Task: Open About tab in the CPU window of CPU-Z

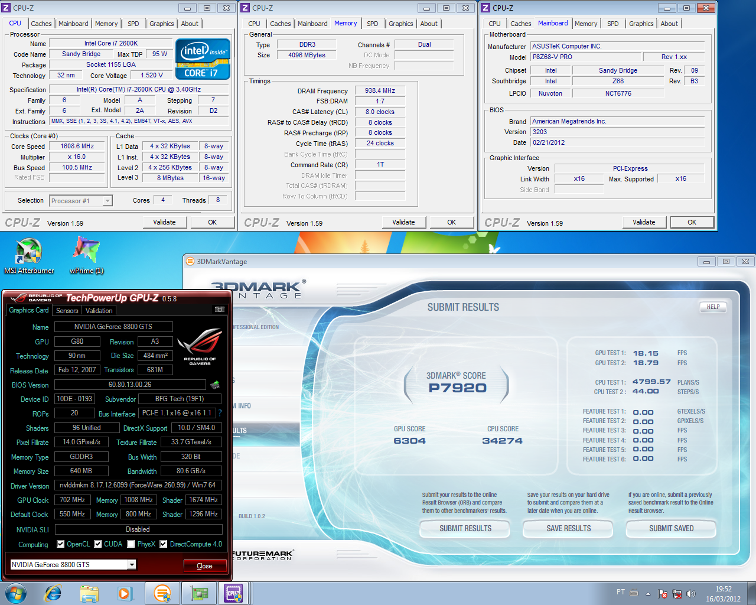Action: tap(190, 24)
